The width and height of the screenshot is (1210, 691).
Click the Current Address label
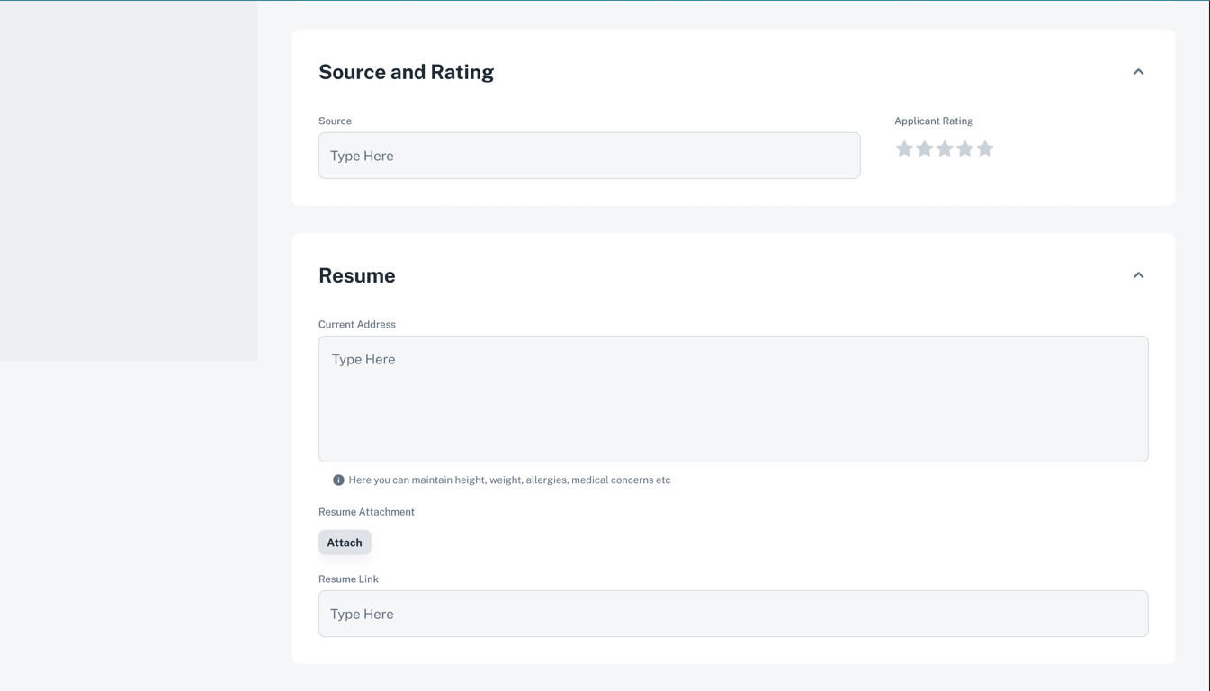click(x=357, y=324)
